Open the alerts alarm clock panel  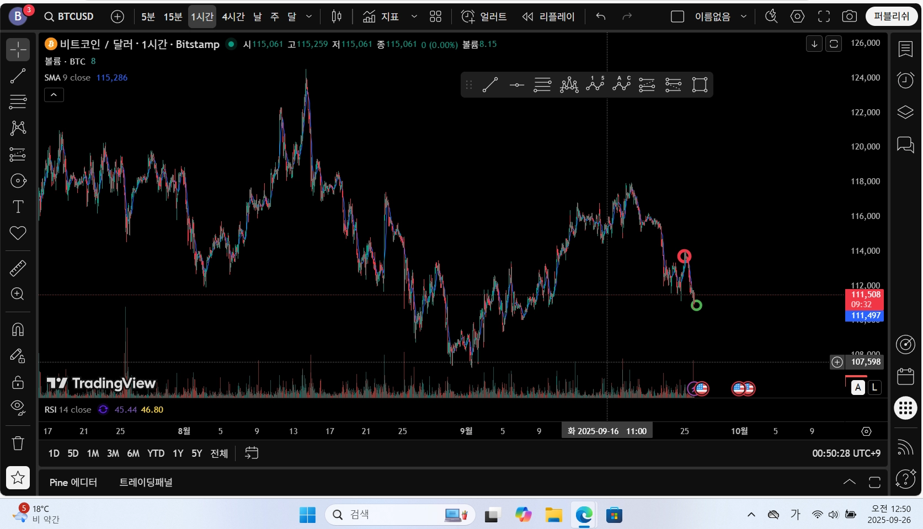[905, 80]
